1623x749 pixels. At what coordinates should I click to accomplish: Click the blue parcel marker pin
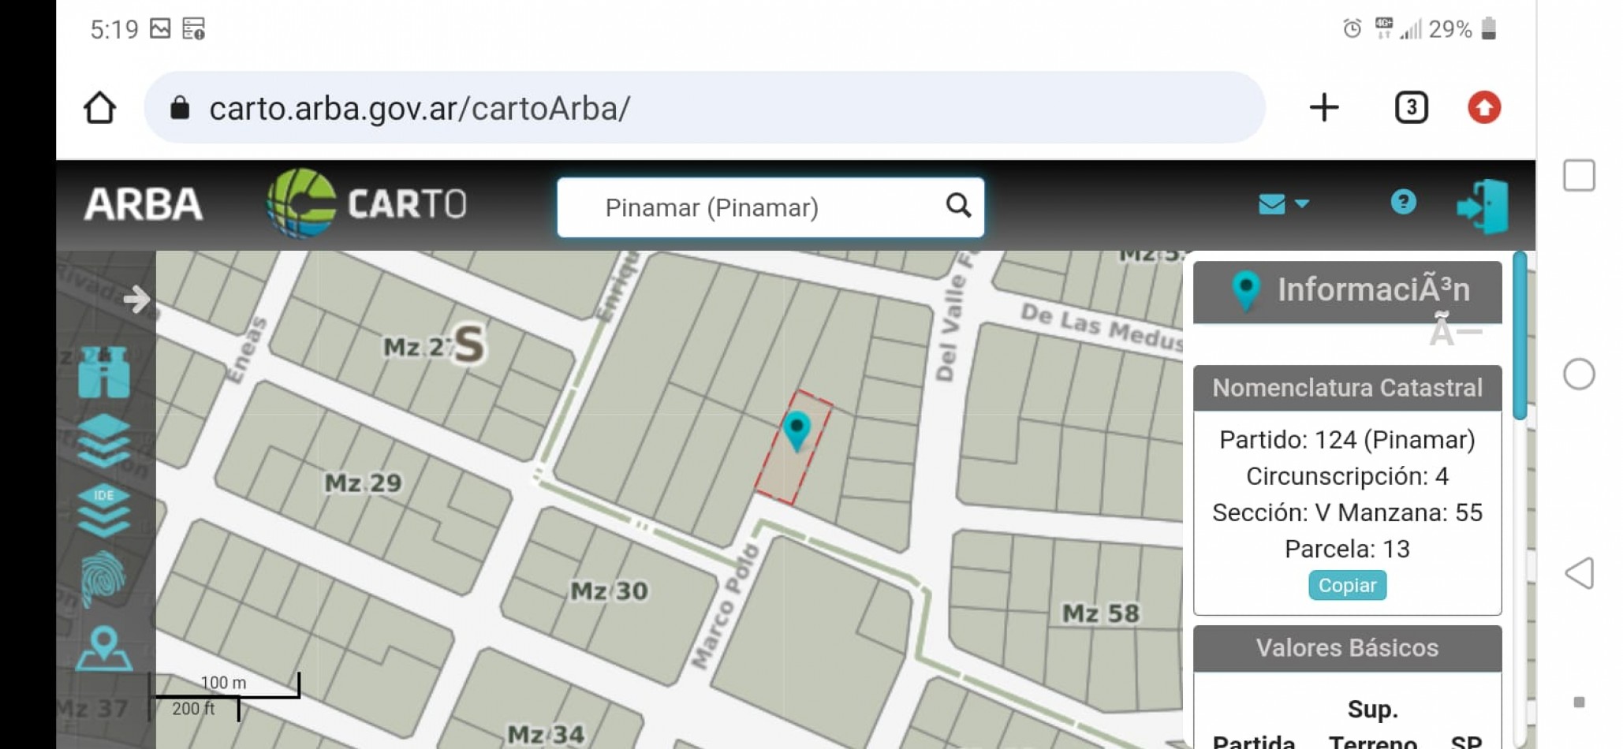[x=797, y=431]
